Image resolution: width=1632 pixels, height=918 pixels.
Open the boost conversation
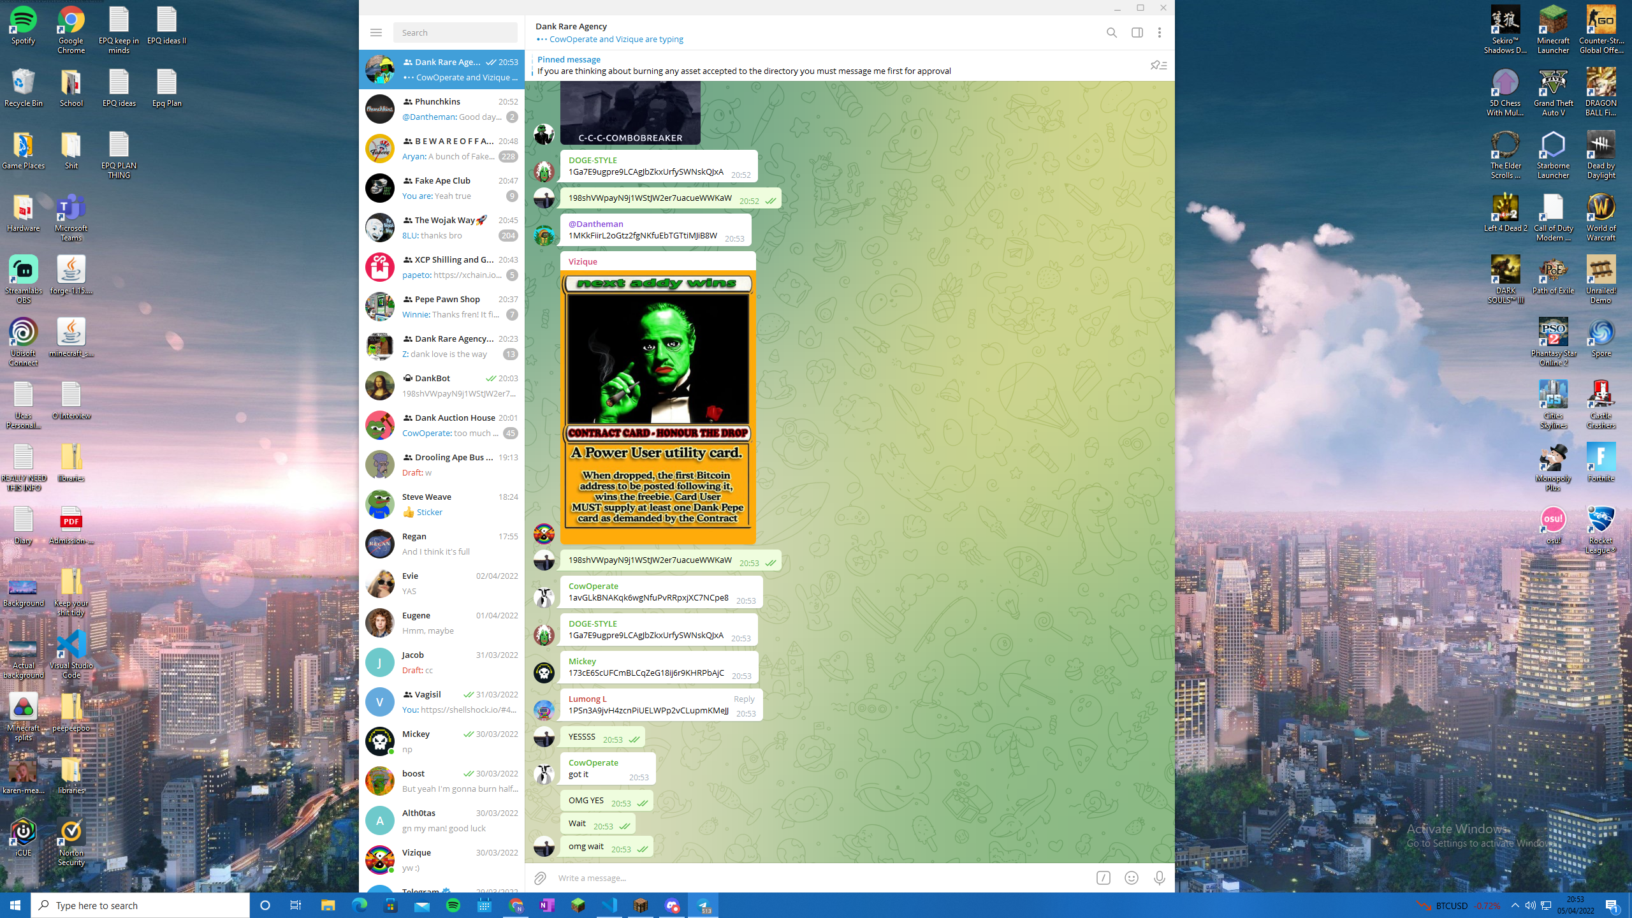442,781
